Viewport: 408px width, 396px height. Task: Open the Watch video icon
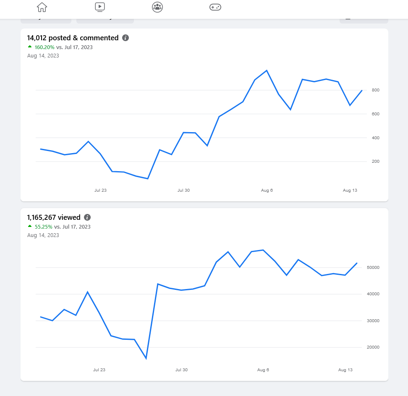pyautogui.click(x=100, y=7)
